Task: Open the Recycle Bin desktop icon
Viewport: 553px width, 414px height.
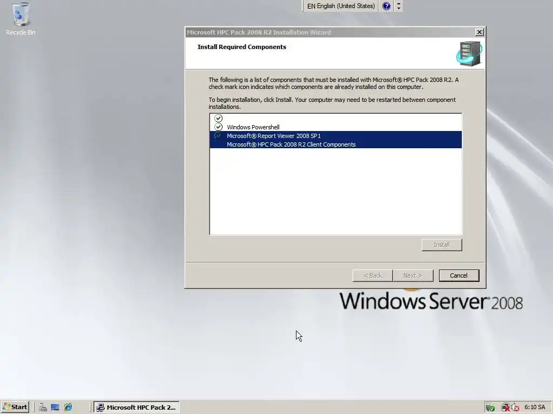Action: point(21,19)
